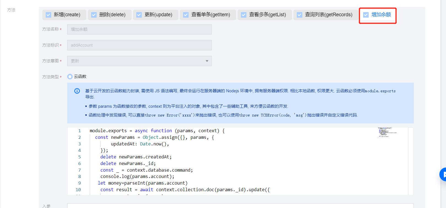The height and width of the screenshot is (208, 446).
Task: Open the 方法意图 dropdown
Action: [x=139, y=61]
